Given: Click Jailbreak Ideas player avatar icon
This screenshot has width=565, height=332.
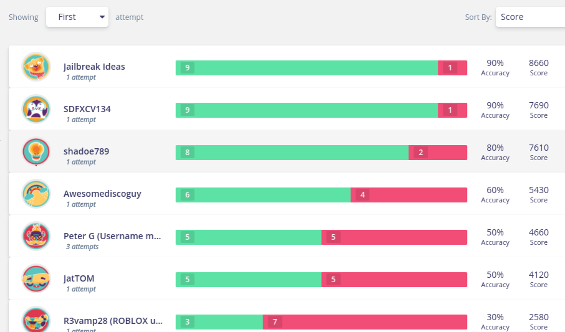Looking at the screenshot, I should [x=36, y=67].
